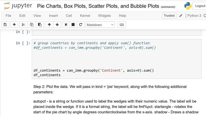Interrupt the kernel with the stop icon
206x116 pixels.
pyautogui.click(x=73, y=24)
